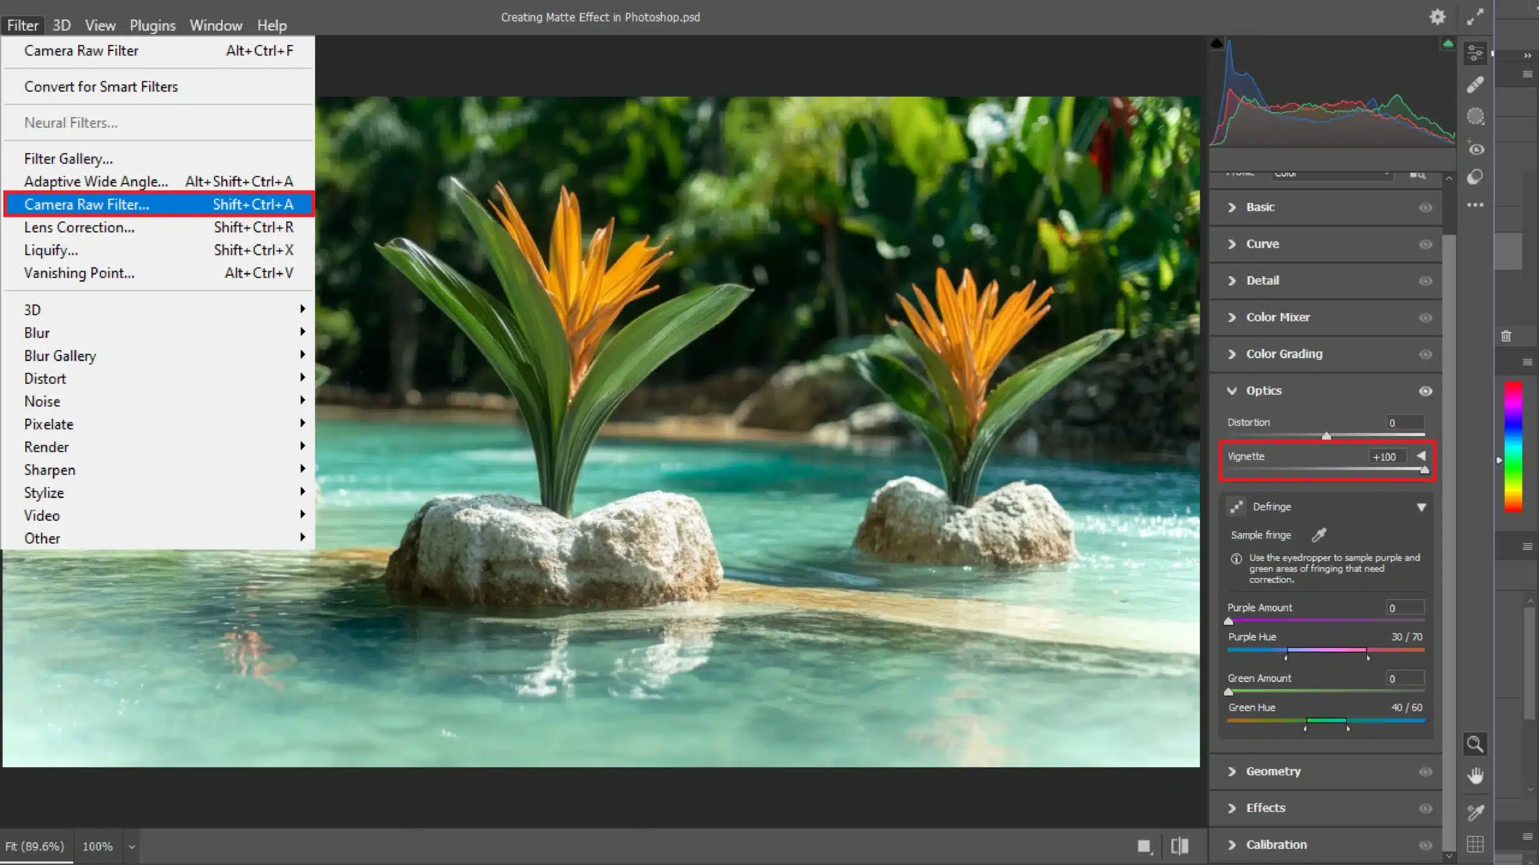Click the trash delete icon
This screenshot has height=865, width=1539.
click(x=1506, y=336)
